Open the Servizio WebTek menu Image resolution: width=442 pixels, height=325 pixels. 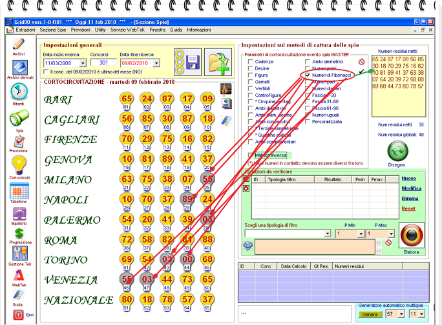click(x=127, y=30)
